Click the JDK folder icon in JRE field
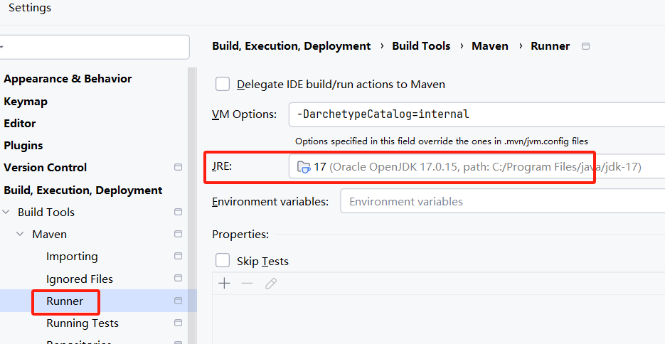 click(304, 167)
